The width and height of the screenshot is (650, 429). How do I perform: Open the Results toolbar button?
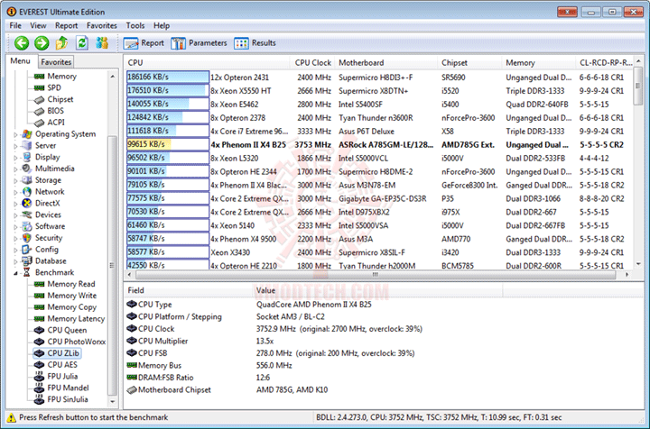255,43
